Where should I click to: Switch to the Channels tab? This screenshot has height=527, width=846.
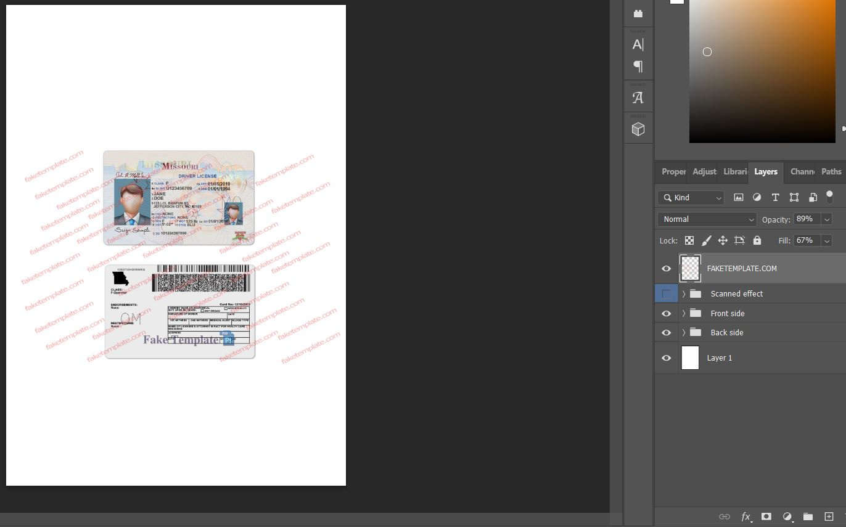tap(802, 172)
